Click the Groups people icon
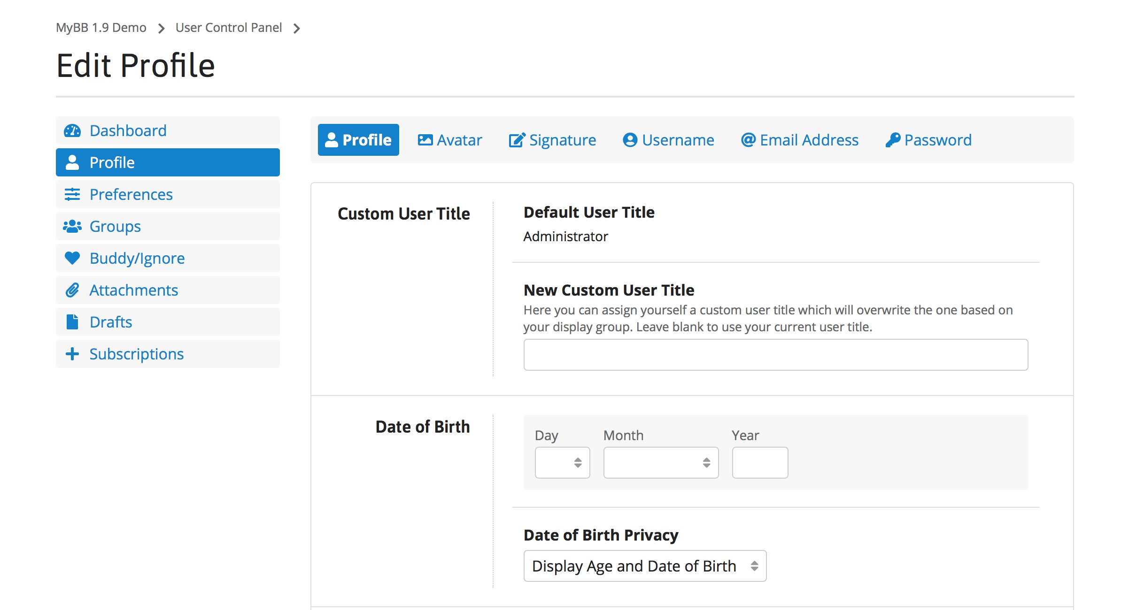 click(72, 226)
